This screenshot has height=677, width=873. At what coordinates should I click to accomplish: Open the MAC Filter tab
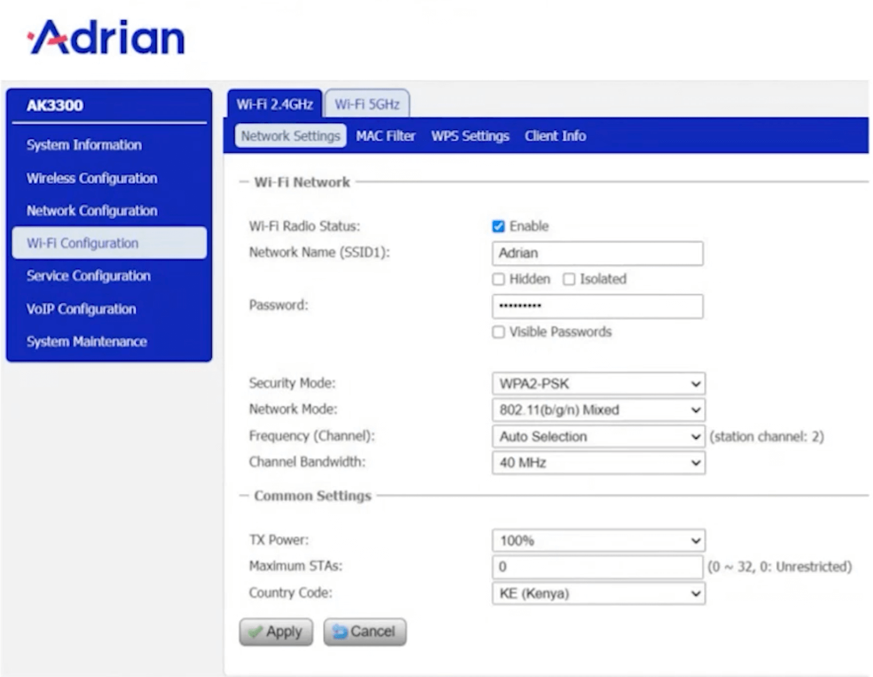click(x=385, y=136)
